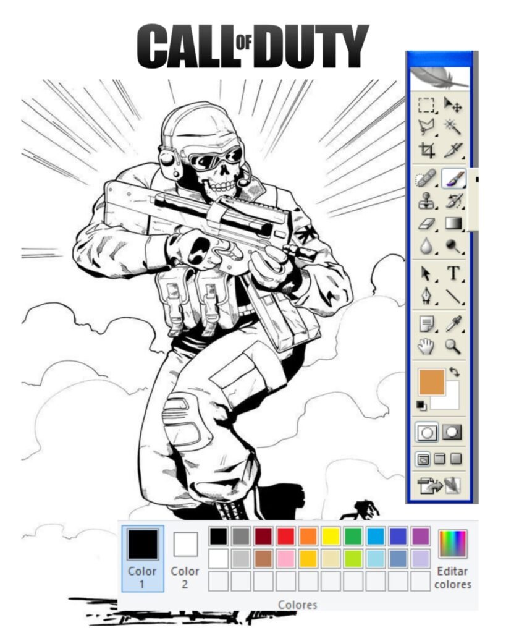Pick the dark gray palette swatch
Viewport: 506px width, 633px height.
click(241, 537)
